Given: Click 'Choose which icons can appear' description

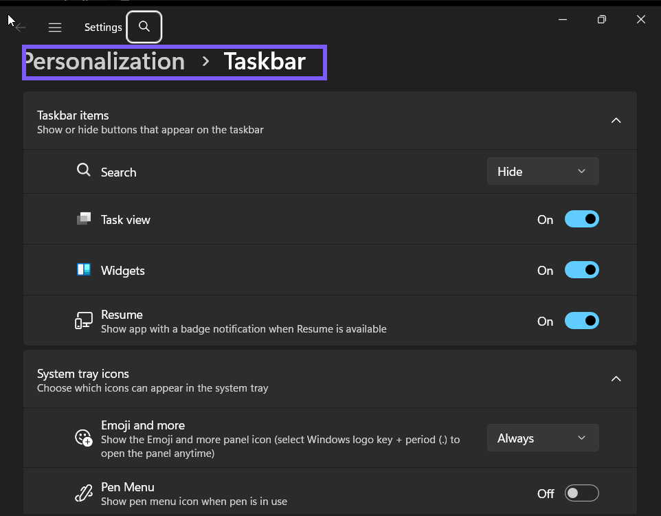Looking at the screenshot, I should coord(153,388).
